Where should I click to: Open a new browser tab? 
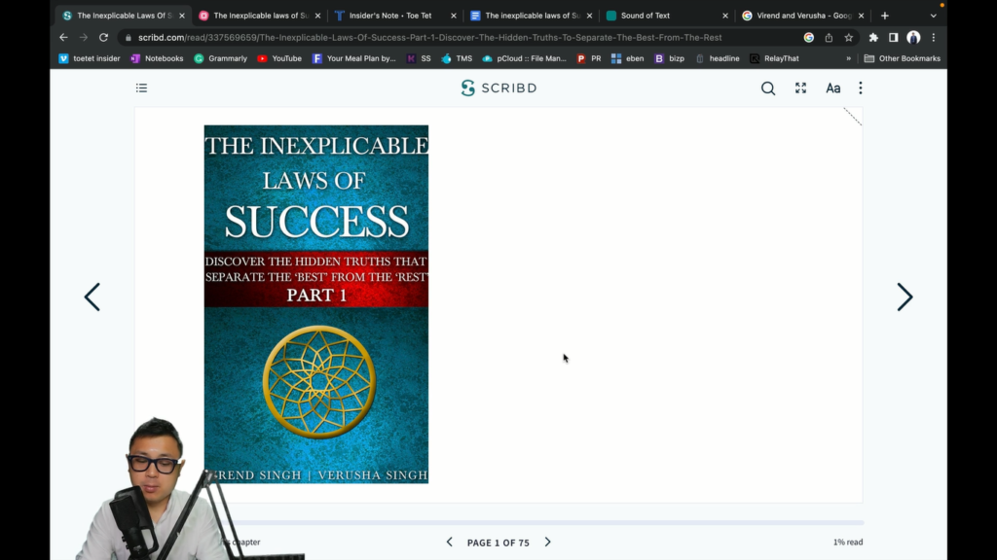pos(884,16)
